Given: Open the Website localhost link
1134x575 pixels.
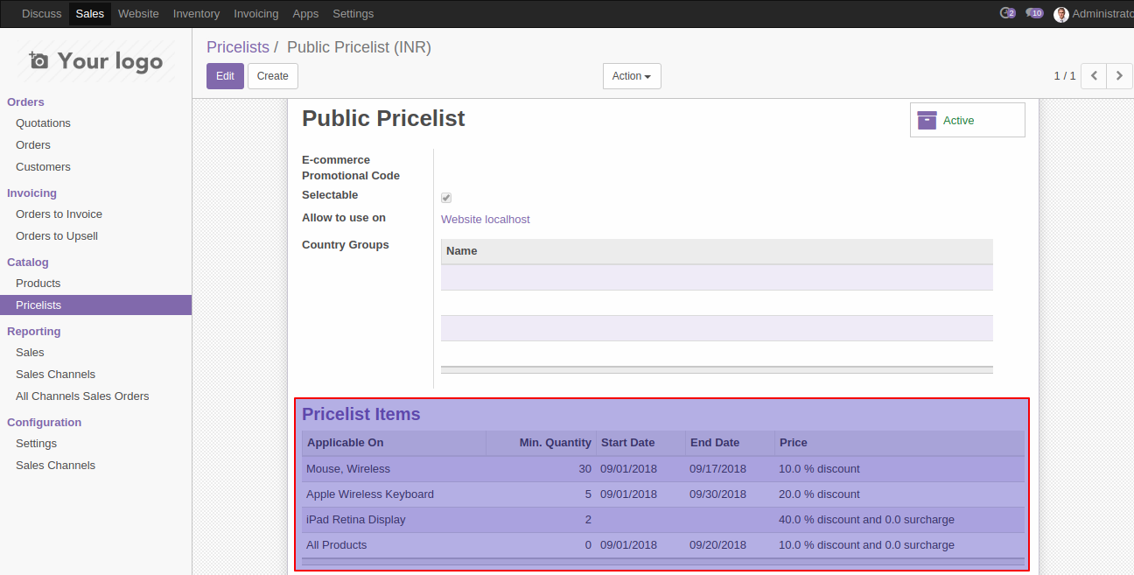Looking at the screenshot, I should click(x=485, y=220).
